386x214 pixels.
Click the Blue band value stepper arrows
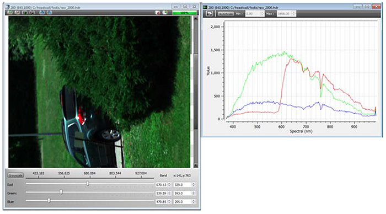[x=194, y=202]
